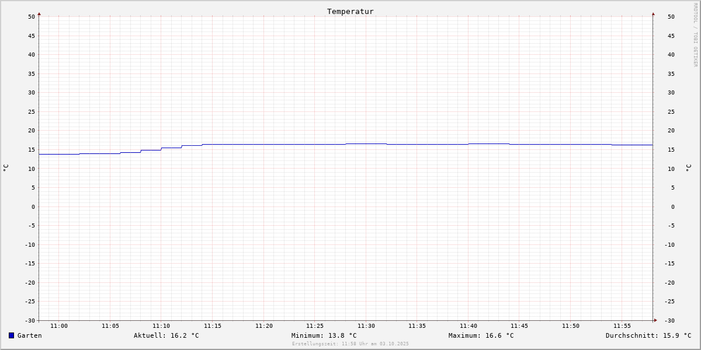Viewport: 701px width, 350px height.
Task: Click the Maximum: 16.6 °C value
Action: (x=481, y=335)
